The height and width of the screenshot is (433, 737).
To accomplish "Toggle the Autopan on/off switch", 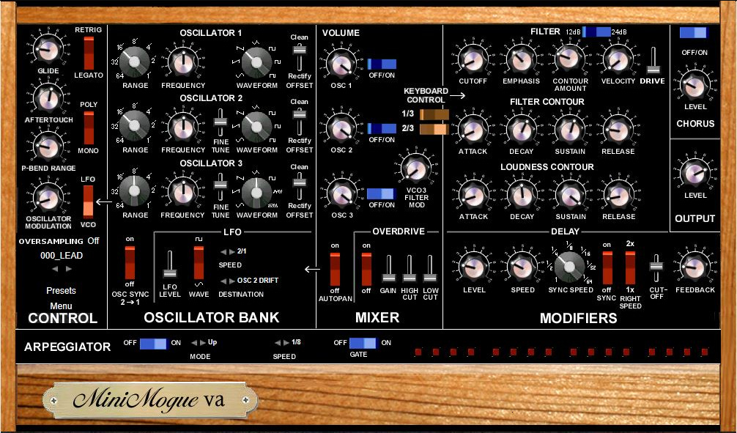I will tap(335, 269).
